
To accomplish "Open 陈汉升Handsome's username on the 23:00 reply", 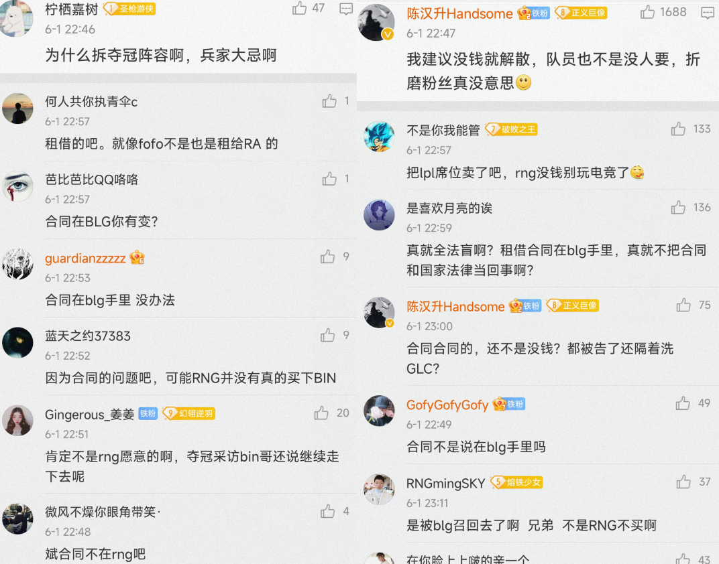I will click(x=455, y=306).
